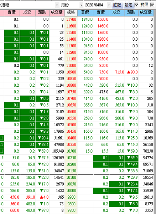Select strike price 9800 cell

[71, 204]
